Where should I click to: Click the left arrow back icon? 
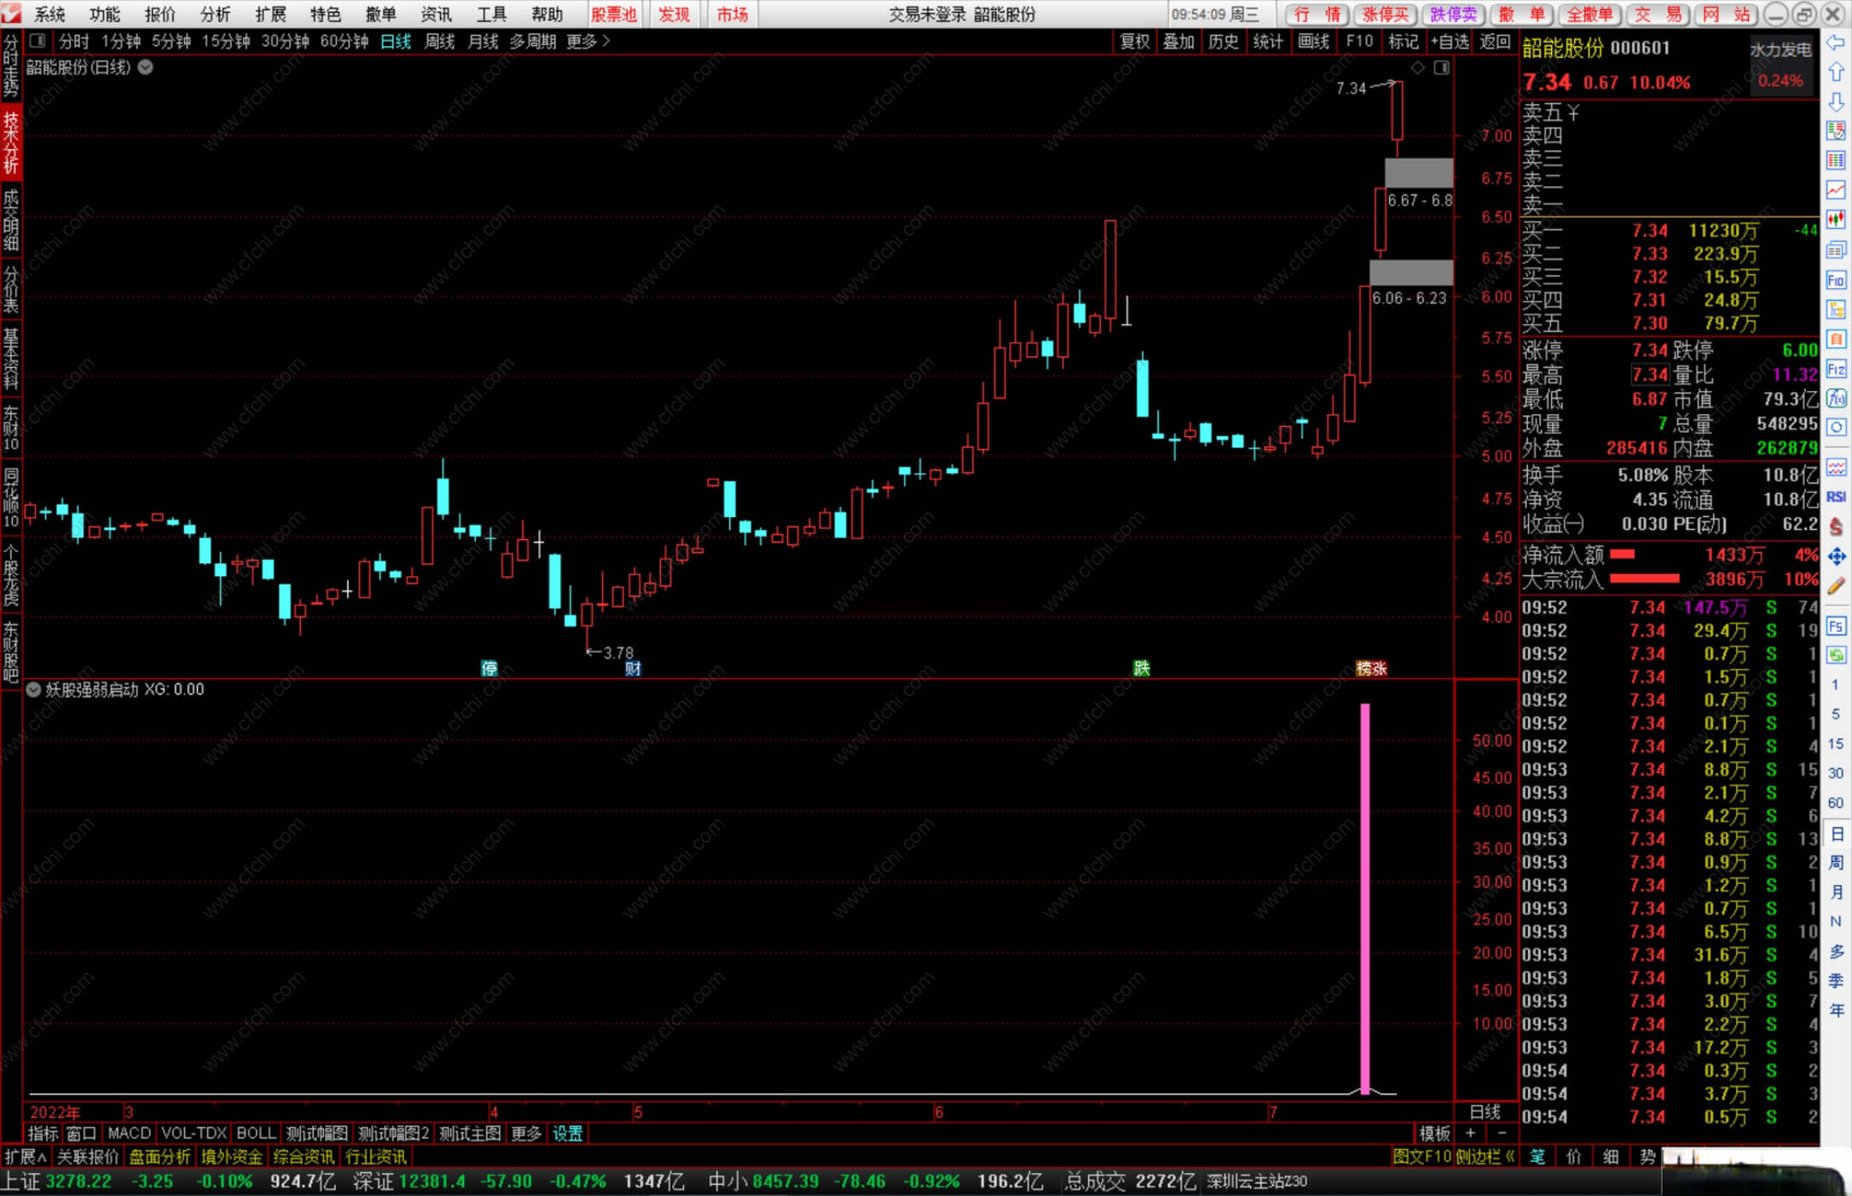[1836, 43]
